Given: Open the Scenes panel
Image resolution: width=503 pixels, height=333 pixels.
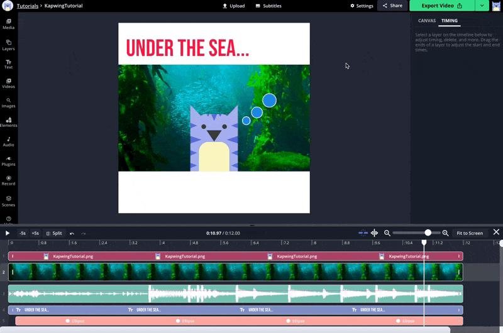Looking at the screenshot, I should point(9,200).
